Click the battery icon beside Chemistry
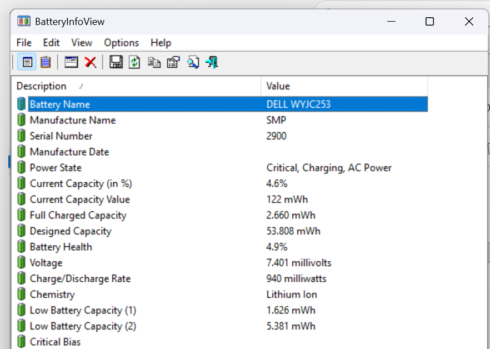490x349 pixels. 21,294
